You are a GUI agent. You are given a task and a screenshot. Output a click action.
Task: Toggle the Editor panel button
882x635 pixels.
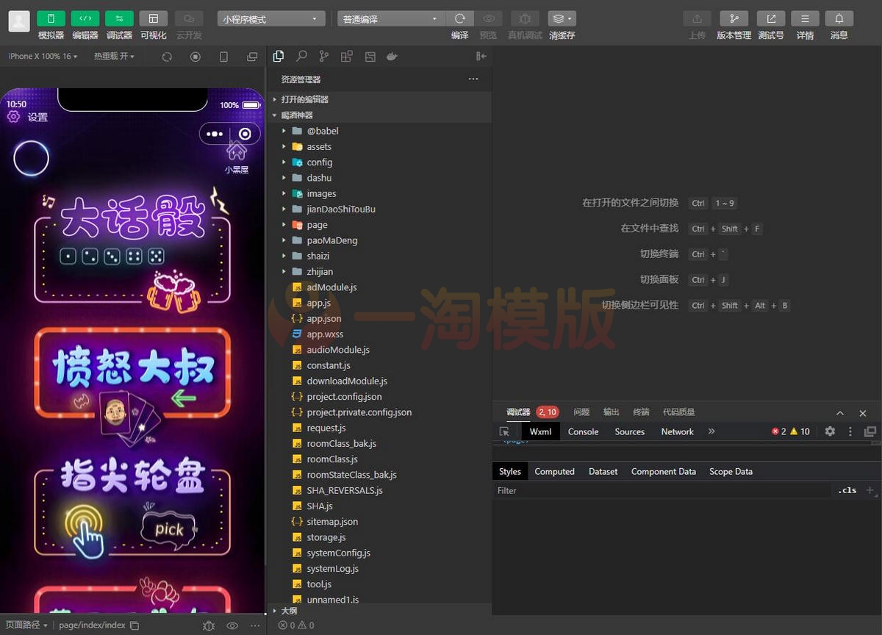click(85, 18)
